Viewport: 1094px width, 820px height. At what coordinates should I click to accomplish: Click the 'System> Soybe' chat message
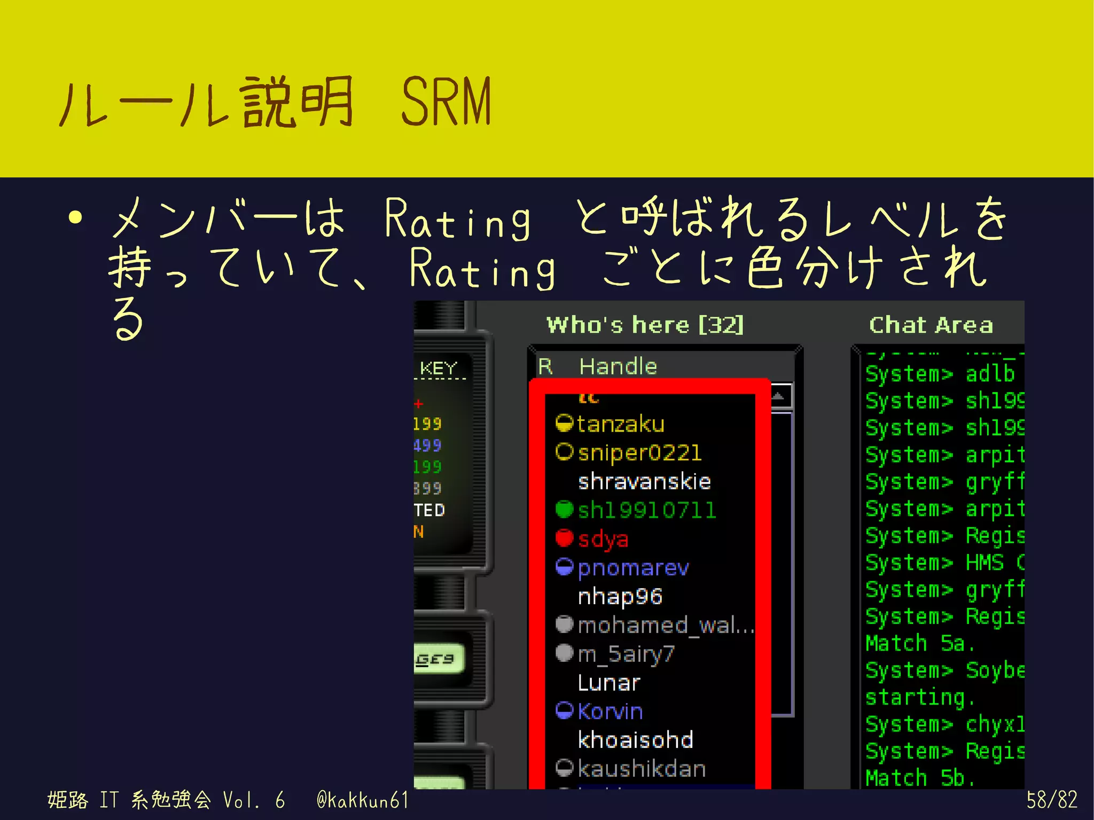point(944,670)
